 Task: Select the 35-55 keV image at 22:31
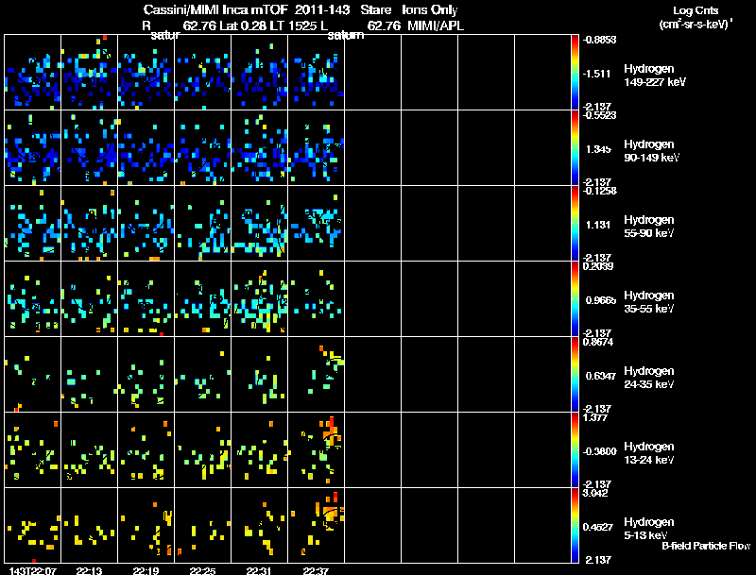[259, 299]
